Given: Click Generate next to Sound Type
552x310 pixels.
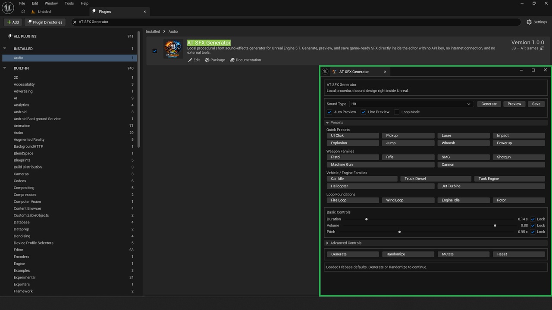Looking at the screenshot, I should [489, 104].
